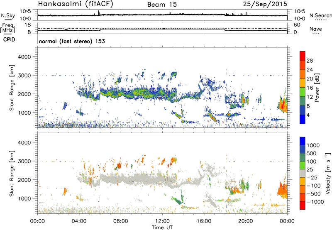Click the 18 tick on the frequency axis

coord(27,25)
